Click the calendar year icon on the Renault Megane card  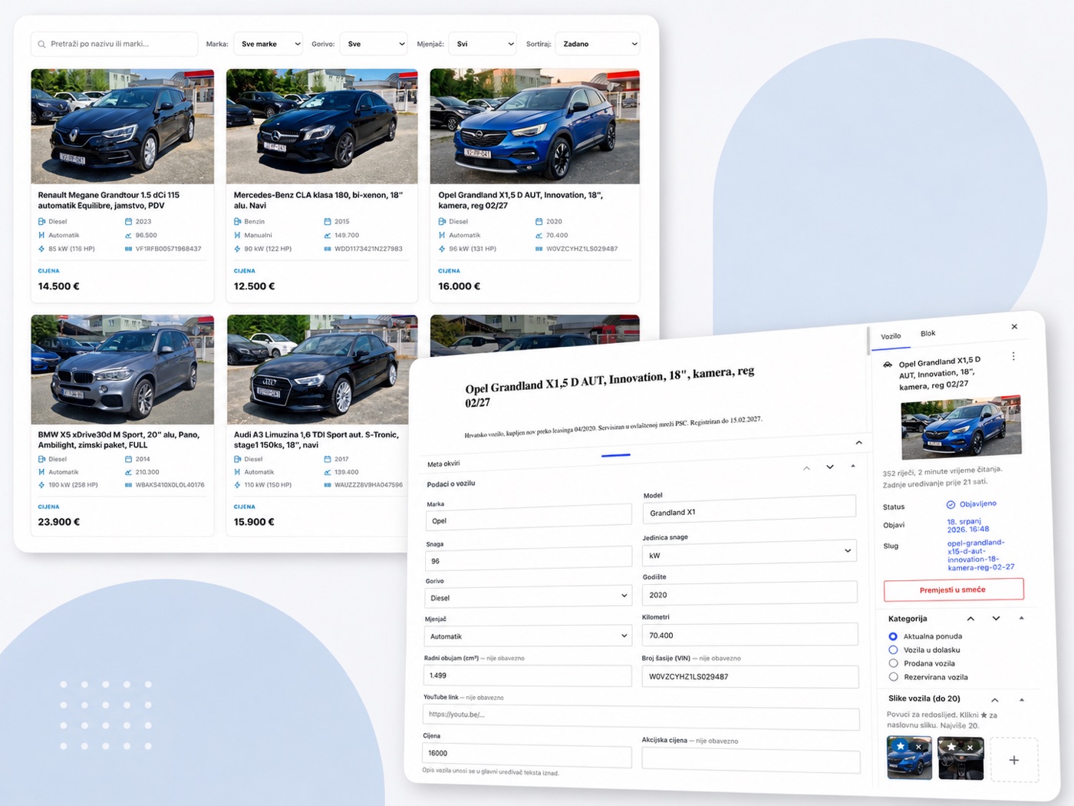(128, 222)
